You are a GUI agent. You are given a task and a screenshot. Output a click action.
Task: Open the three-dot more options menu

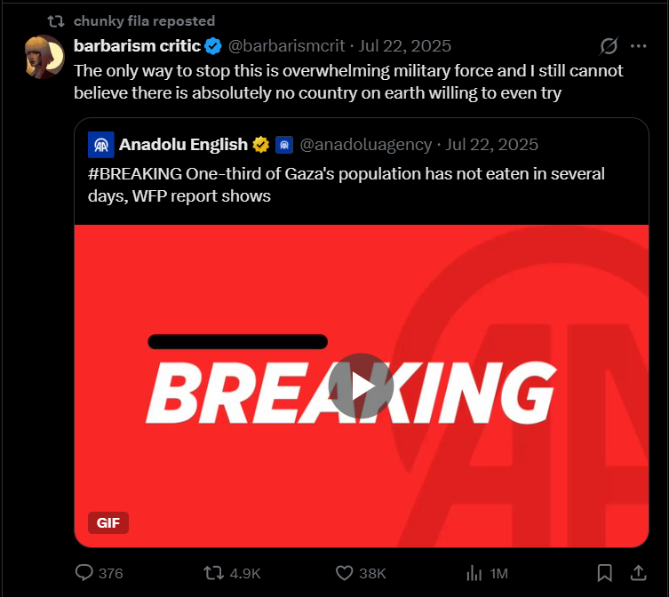(x=638, y=46)
